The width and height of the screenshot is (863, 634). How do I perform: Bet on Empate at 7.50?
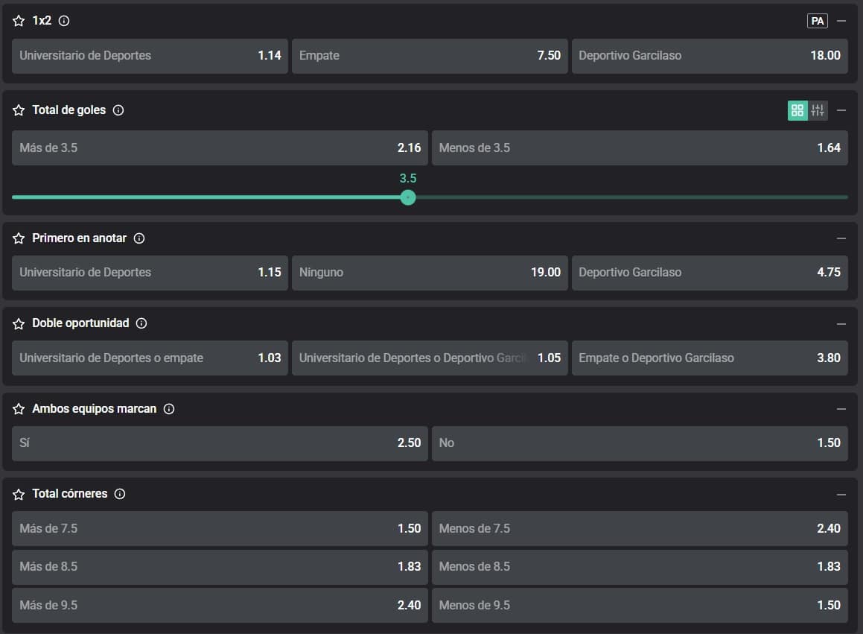click(429, 56)
